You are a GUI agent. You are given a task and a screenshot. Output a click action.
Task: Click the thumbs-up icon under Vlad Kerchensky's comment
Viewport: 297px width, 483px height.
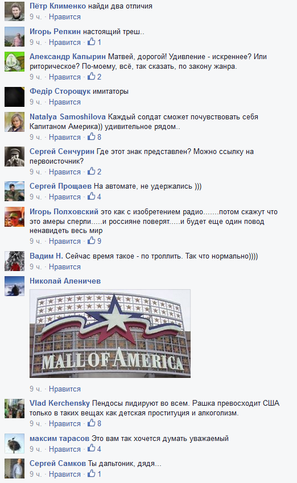(x=91, y=423)
